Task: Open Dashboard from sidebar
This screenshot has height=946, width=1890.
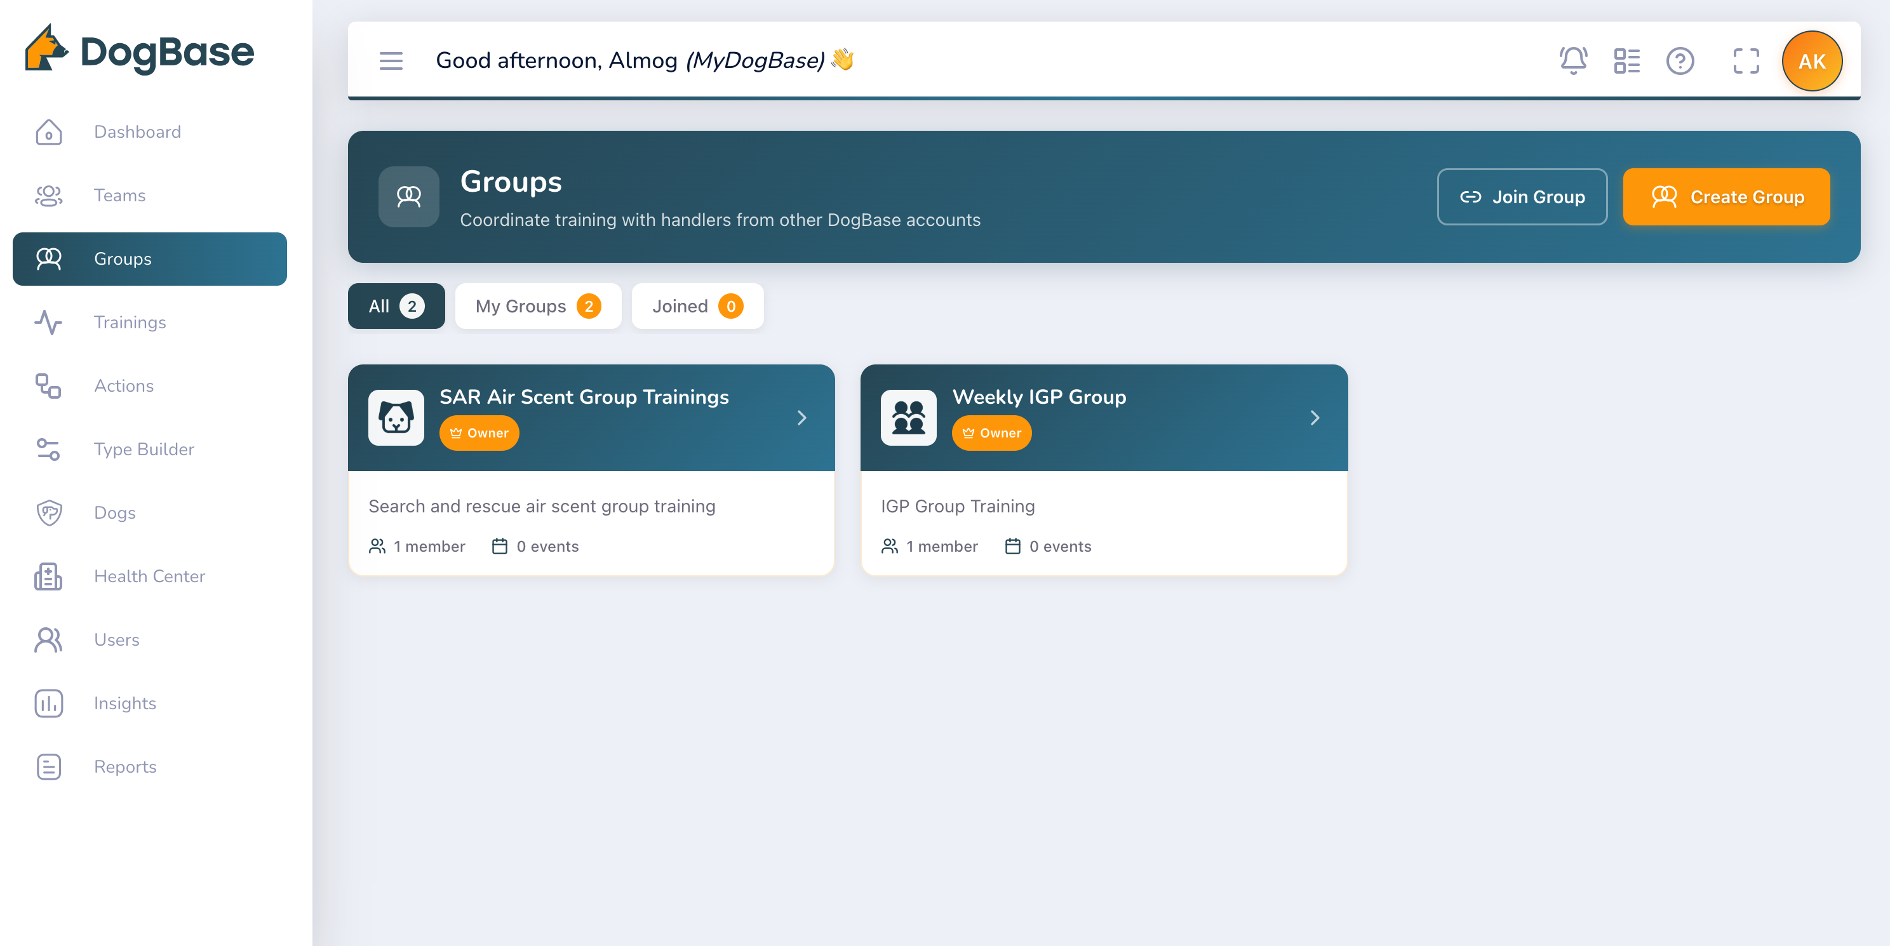Action: (x=137, y=132)
